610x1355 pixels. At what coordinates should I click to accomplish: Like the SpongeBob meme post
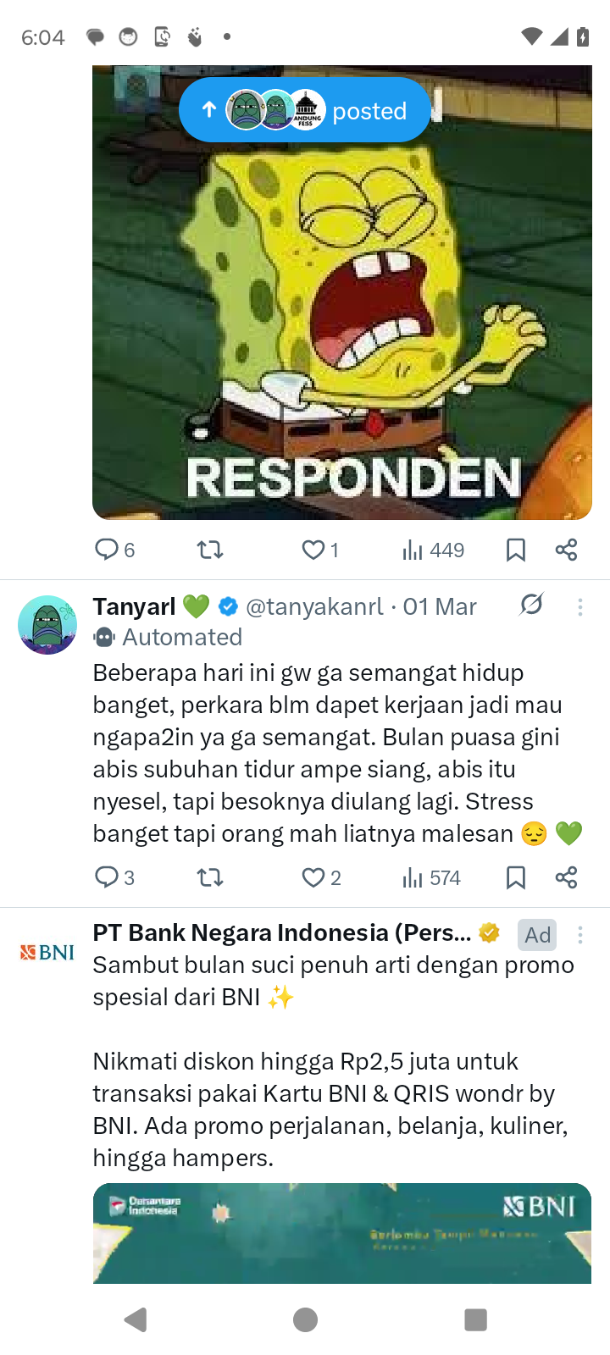click(321, 550)
